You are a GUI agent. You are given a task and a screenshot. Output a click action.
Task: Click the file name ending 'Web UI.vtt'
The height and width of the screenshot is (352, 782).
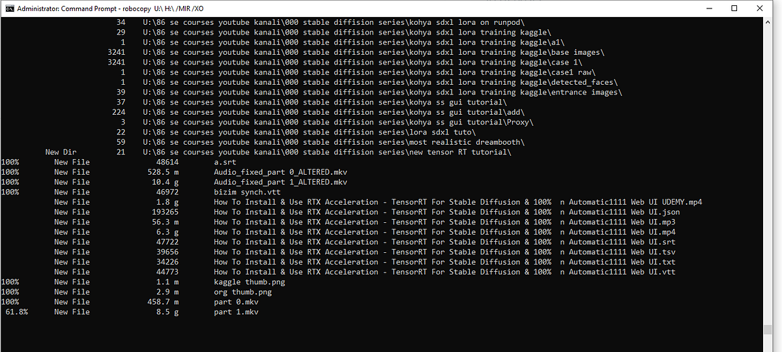[444, 272]
